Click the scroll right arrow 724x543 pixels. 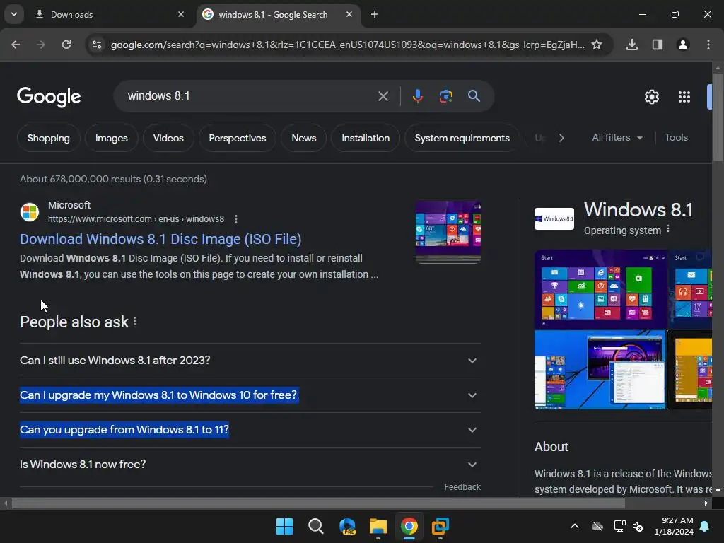pos(706,503)
